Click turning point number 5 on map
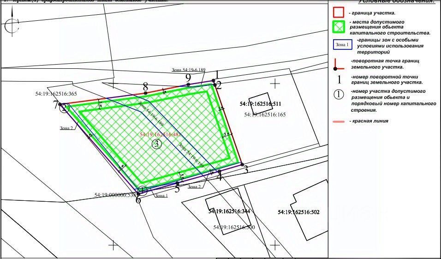The image size is (441, 259). click(177, 189)
